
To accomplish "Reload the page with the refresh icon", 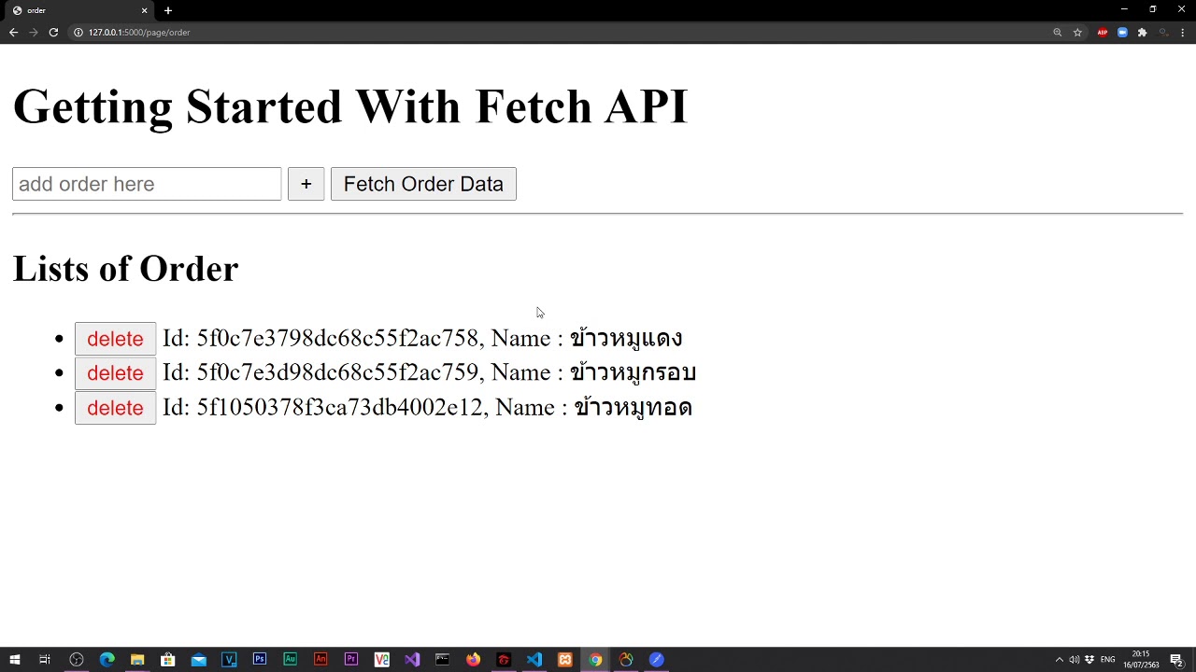I will (x=53, y=32).
